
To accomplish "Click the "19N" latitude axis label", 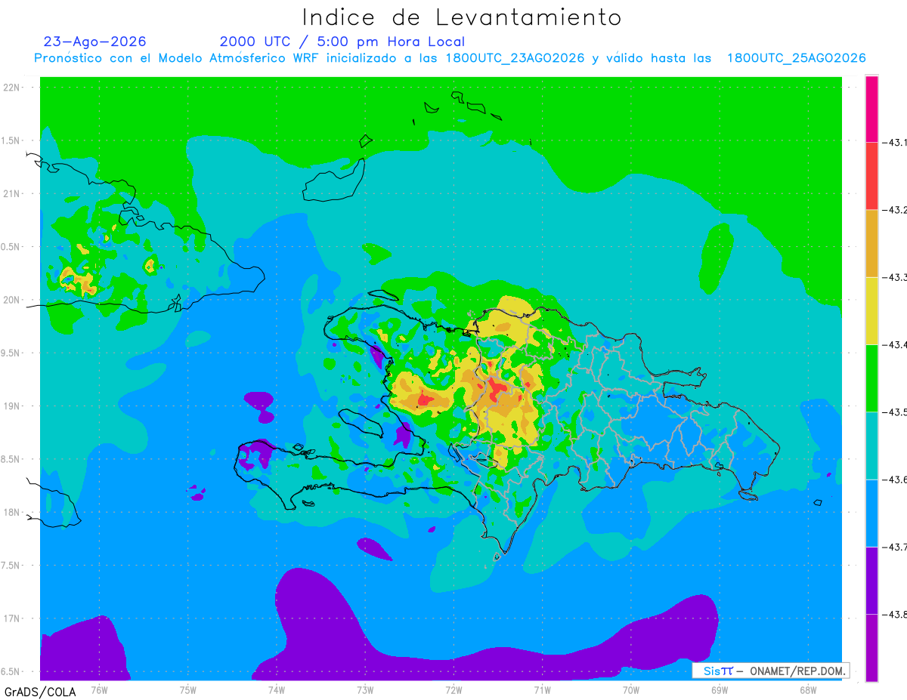I will pyautogui.click(x=12, y=406).
